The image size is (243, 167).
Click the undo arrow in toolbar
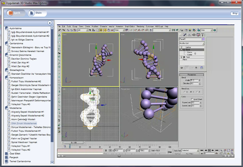click(60, 30)
